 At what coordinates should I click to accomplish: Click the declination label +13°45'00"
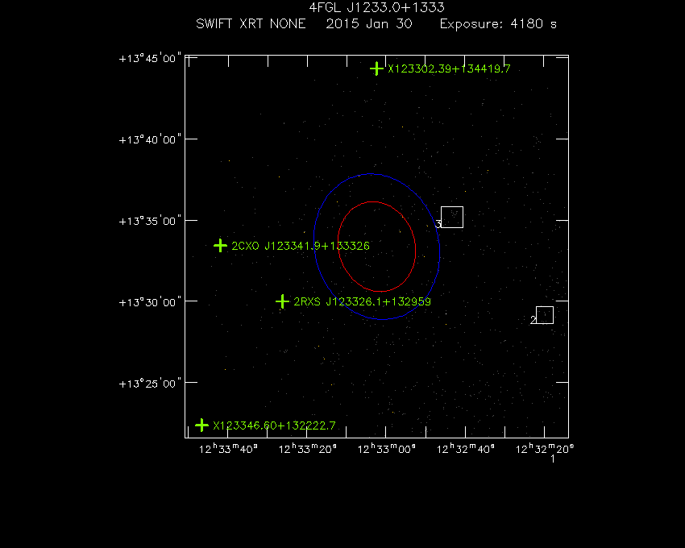(150, 59)
